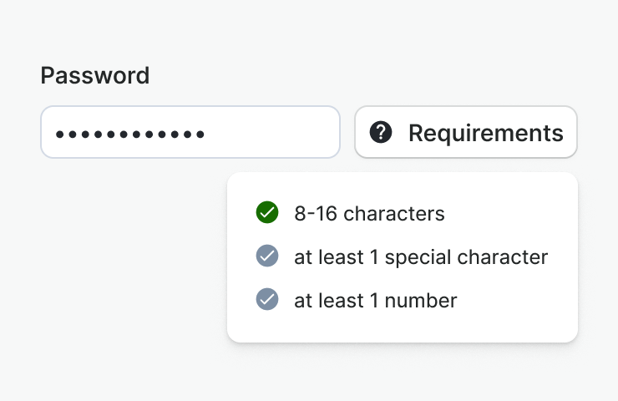This screenshot has height=401, width=618.
Task: Click the question mark help icon
Action: pyautogui.click(x=381, y=132)
